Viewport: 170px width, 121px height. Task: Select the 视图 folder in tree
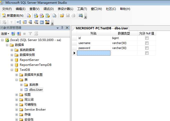coord(27,95)
